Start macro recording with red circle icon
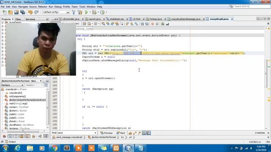This screenshot has height=152, width=271. (x=152, y=24)
